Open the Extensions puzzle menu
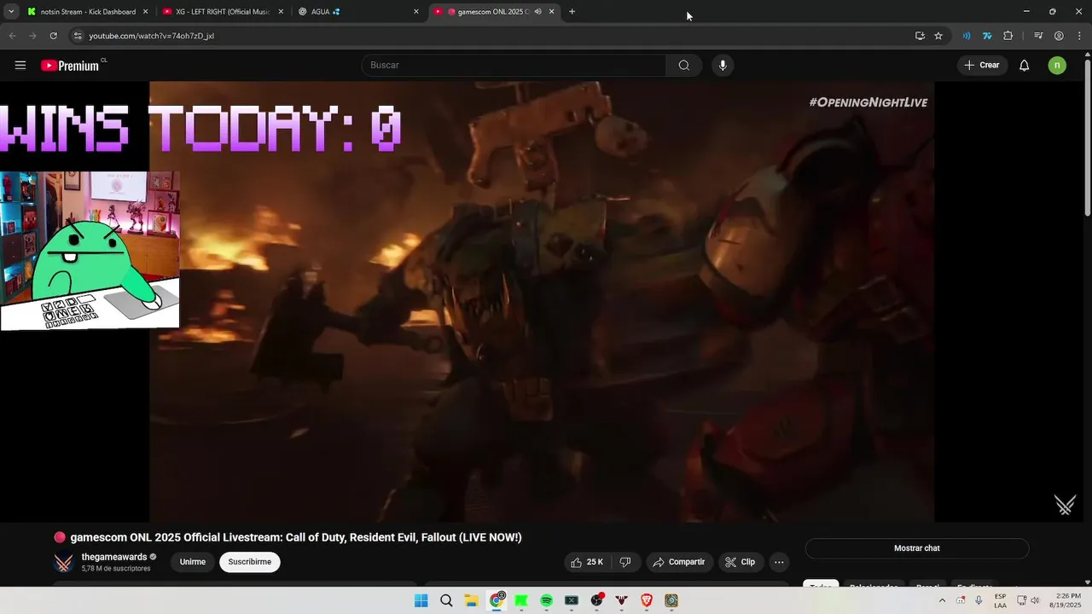1092x614 pixels. point(1008,36)
